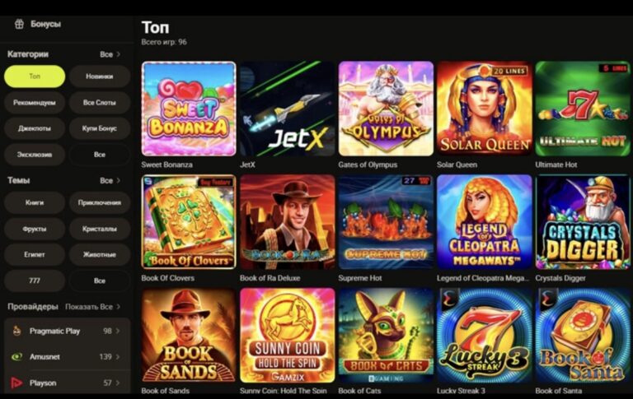Select the Топ category pill

coord(35,77)
